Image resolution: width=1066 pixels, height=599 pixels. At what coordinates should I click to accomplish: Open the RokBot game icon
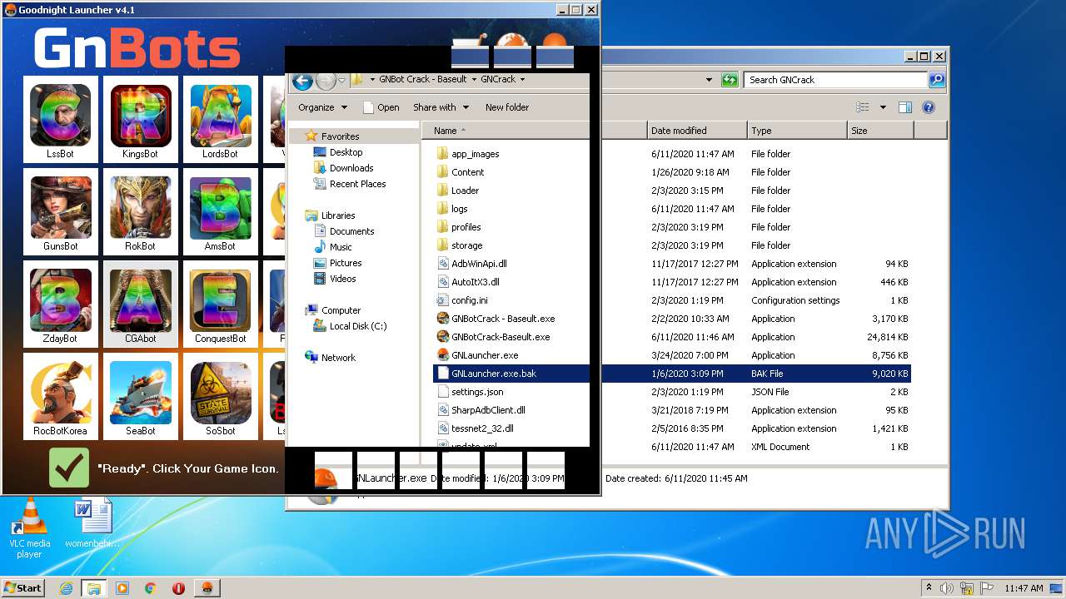tap(141, 212)
